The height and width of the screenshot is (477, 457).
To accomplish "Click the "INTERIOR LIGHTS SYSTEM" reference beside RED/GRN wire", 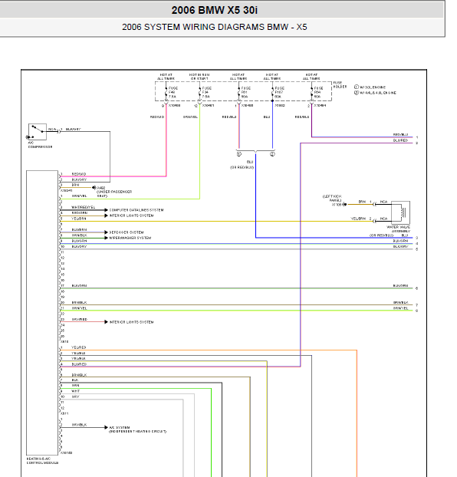I will click(x=131, y=215).
